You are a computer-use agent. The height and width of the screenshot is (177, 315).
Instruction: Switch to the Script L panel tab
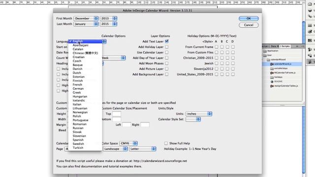[266, 46]
